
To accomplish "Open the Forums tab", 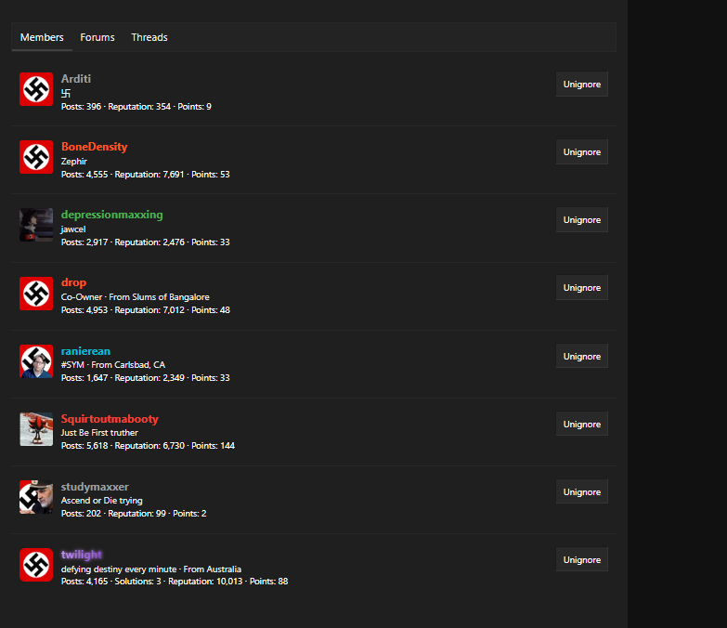I will tap(97, 37).
